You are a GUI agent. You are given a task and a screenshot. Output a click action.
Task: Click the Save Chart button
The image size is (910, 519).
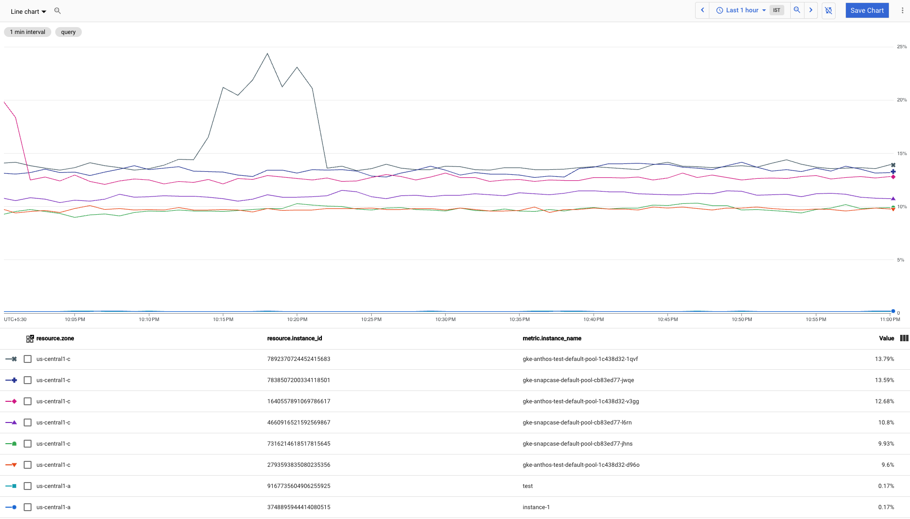point(867,10)
